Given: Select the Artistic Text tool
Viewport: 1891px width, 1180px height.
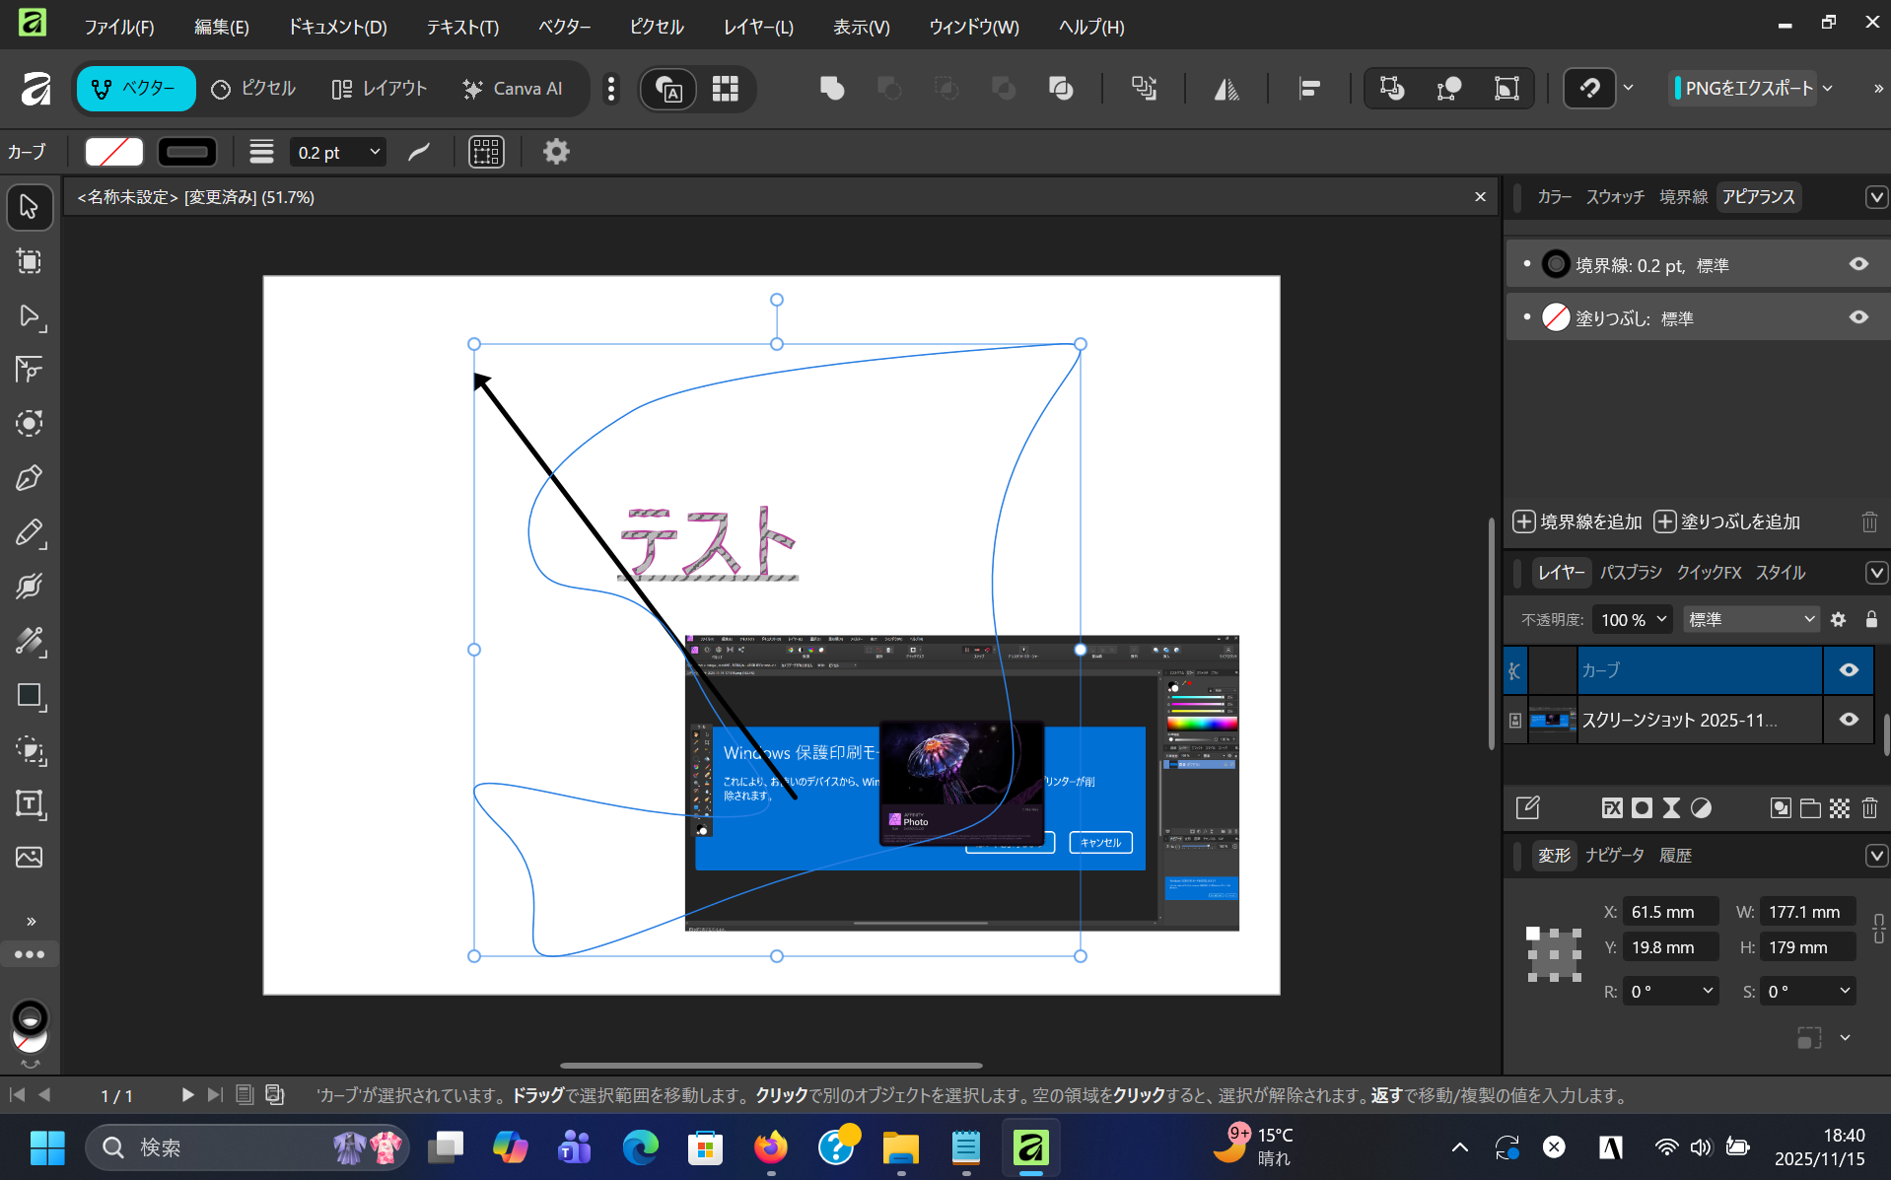Looking at the screenshot, I should [30, 804].
